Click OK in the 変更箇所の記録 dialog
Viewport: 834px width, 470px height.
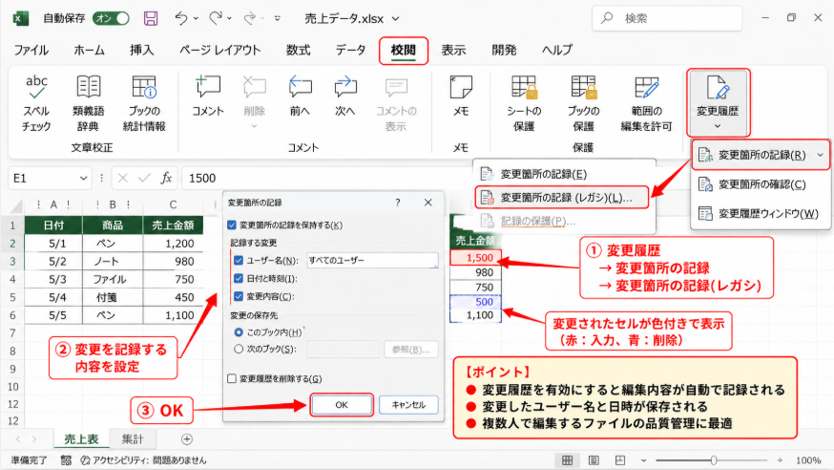342,405
